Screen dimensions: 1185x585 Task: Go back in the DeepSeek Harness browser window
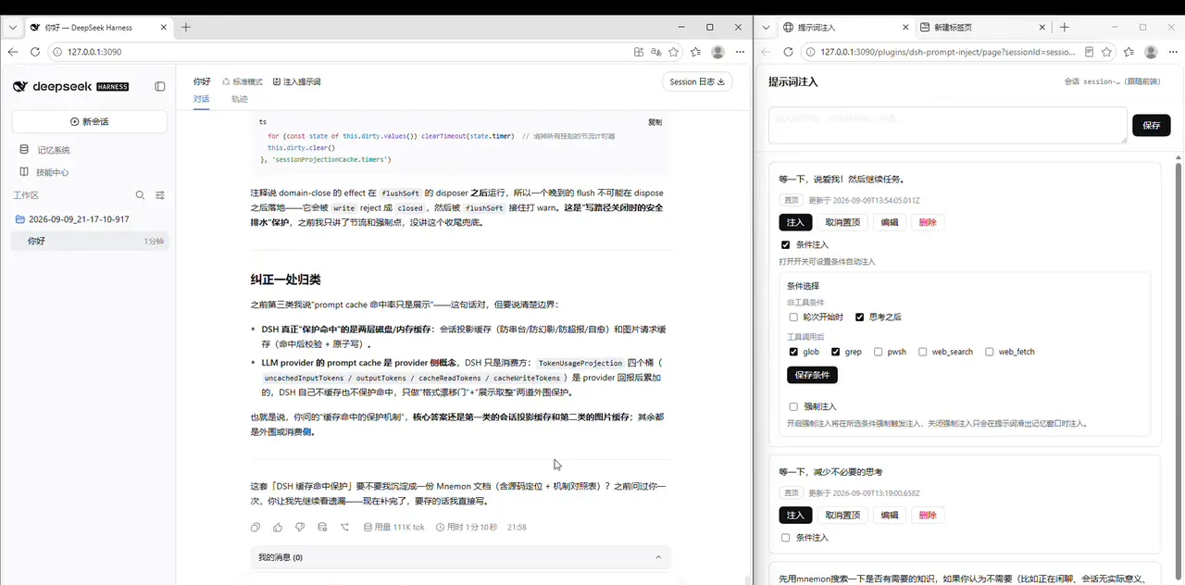click(x=13, y=52)
